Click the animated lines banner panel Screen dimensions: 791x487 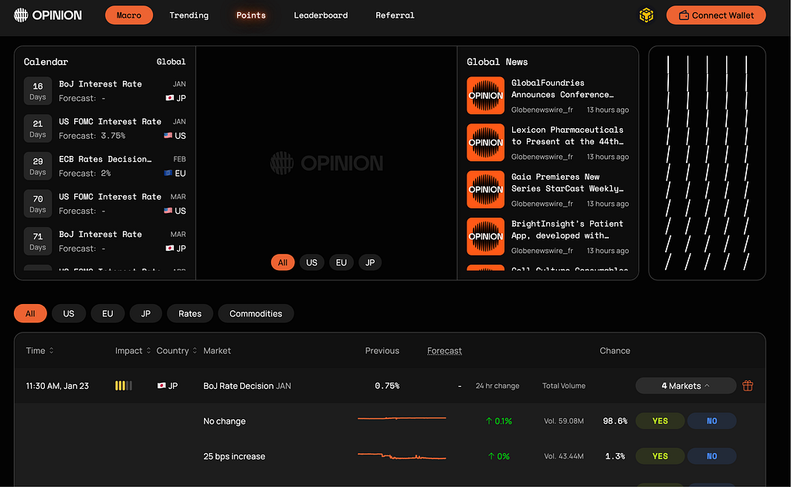pyautogui.click(x=708, y=163)
